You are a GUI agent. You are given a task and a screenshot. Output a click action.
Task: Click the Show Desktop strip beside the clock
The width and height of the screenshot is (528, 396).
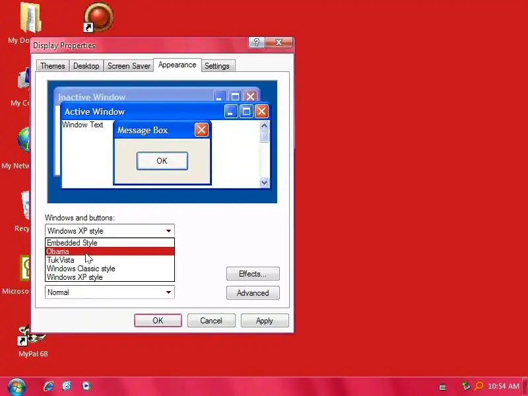point(525,387)
